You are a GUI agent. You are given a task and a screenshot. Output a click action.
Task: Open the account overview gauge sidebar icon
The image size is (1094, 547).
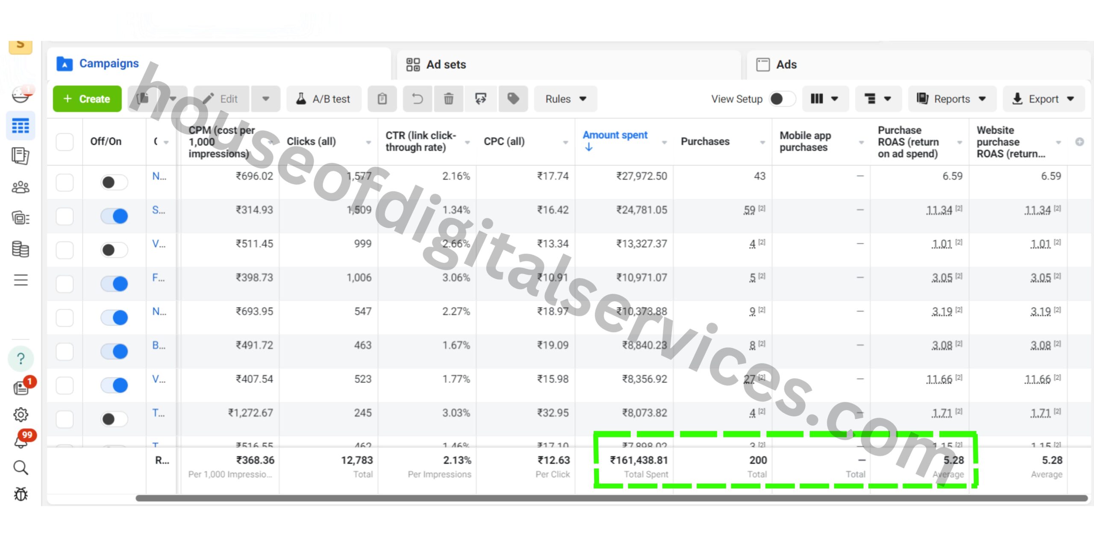pyautogui.click(x=21, y=95)
